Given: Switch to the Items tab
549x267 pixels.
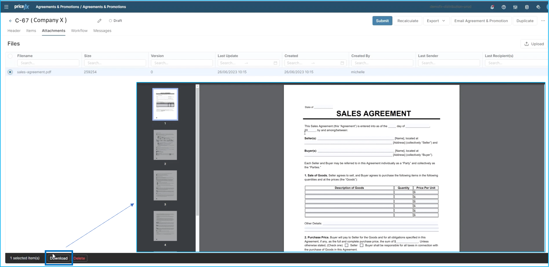Looking at the screenshot, I should [x=31, y=31].
